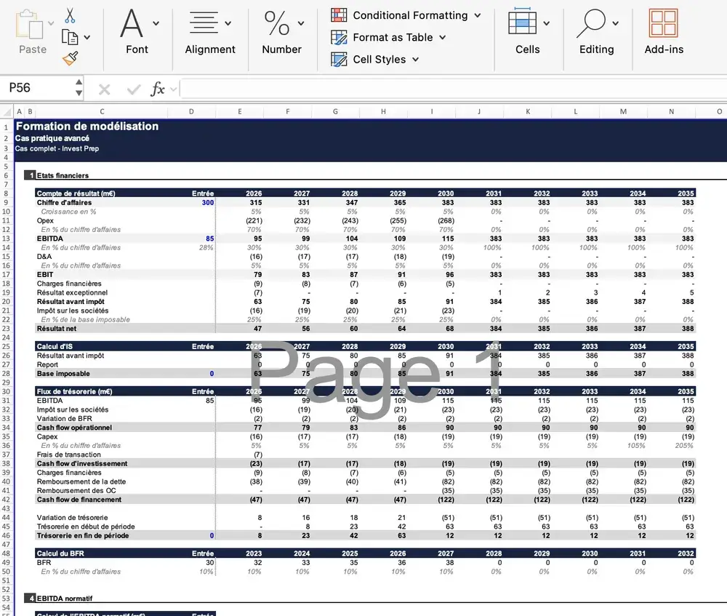Click the formula confirm checkmark icon
The width and height of the screenshot is (727, 616).
[134, 89]
